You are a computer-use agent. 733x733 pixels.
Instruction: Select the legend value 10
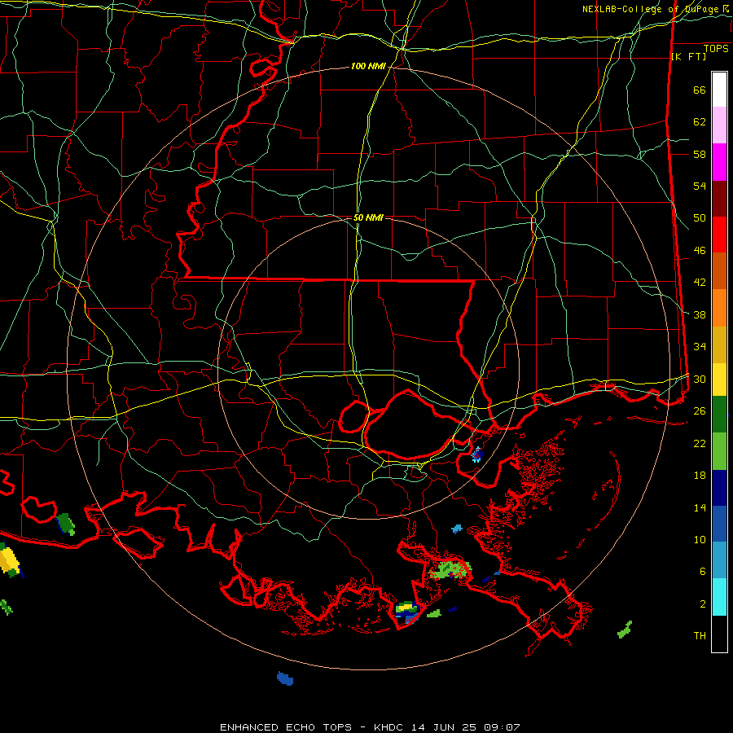coord(700,540)
